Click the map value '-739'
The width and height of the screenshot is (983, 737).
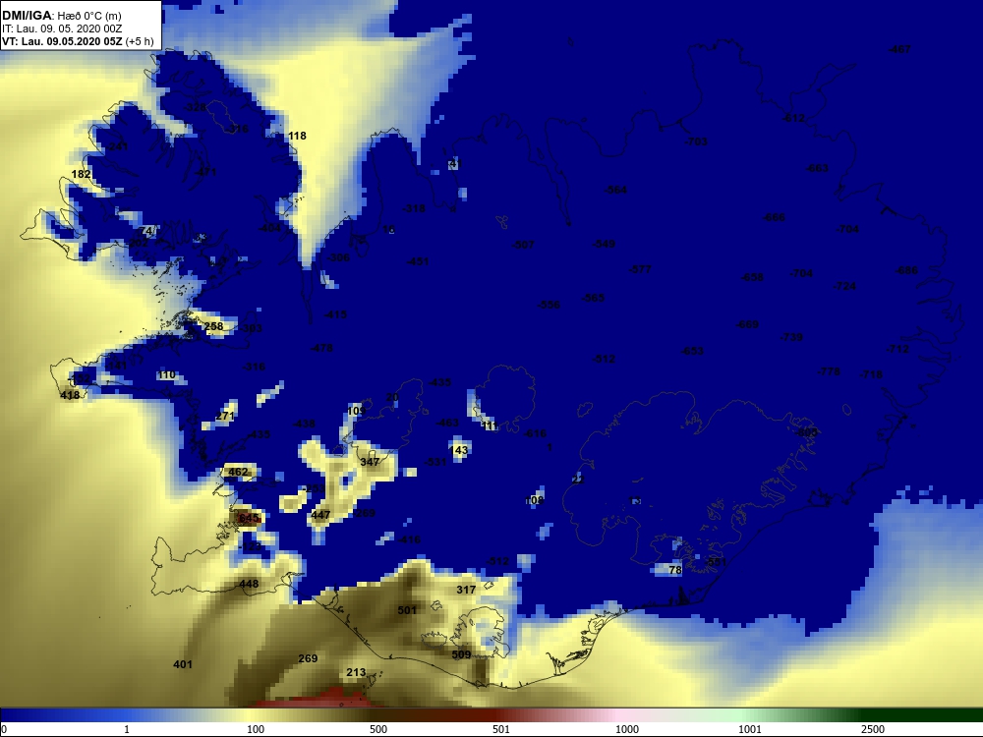pyautogui.click(x=791, y=337)
